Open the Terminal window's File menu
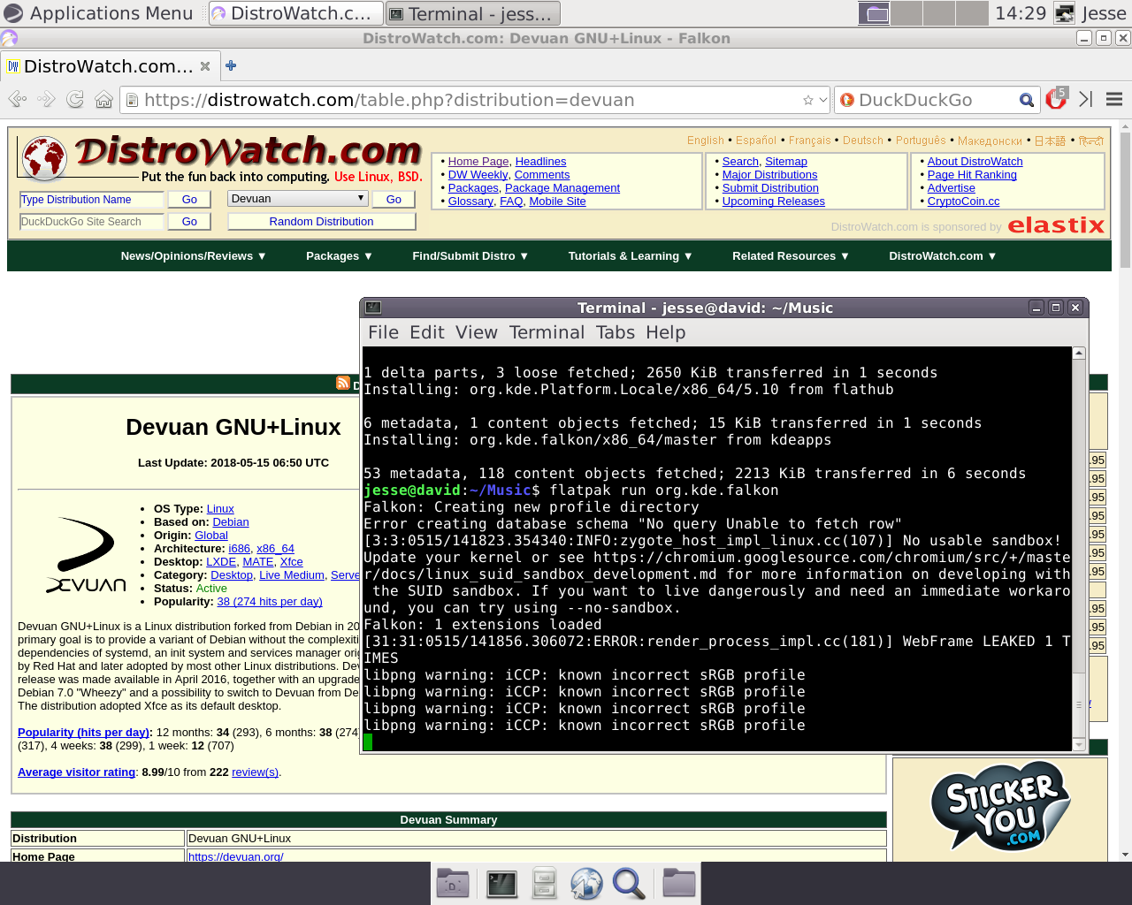 click(383, 332)
